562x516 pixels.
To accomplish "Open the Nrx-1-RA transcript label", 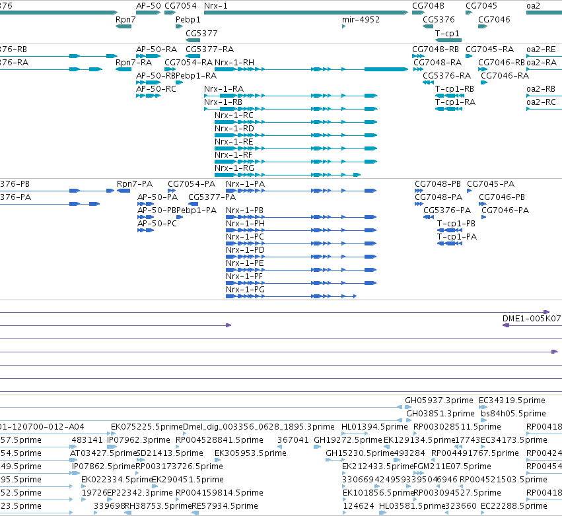I will [224, 89].
